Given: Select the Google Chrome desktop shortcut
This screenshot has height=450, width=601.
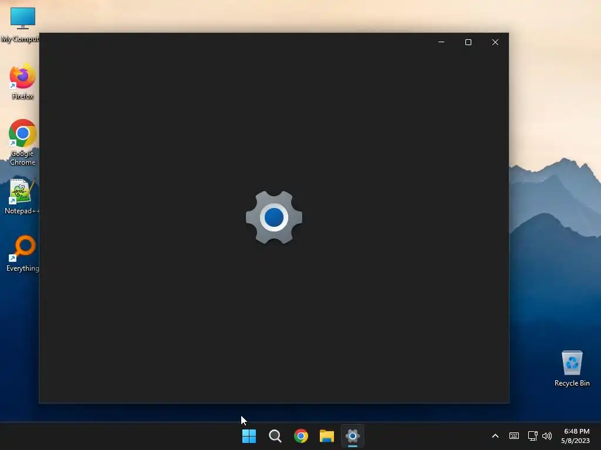Looking at the screenshot, I should [23, 142].
